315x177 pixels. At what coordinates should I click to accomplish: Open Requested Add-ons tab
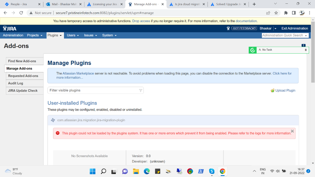pos(25,76)
